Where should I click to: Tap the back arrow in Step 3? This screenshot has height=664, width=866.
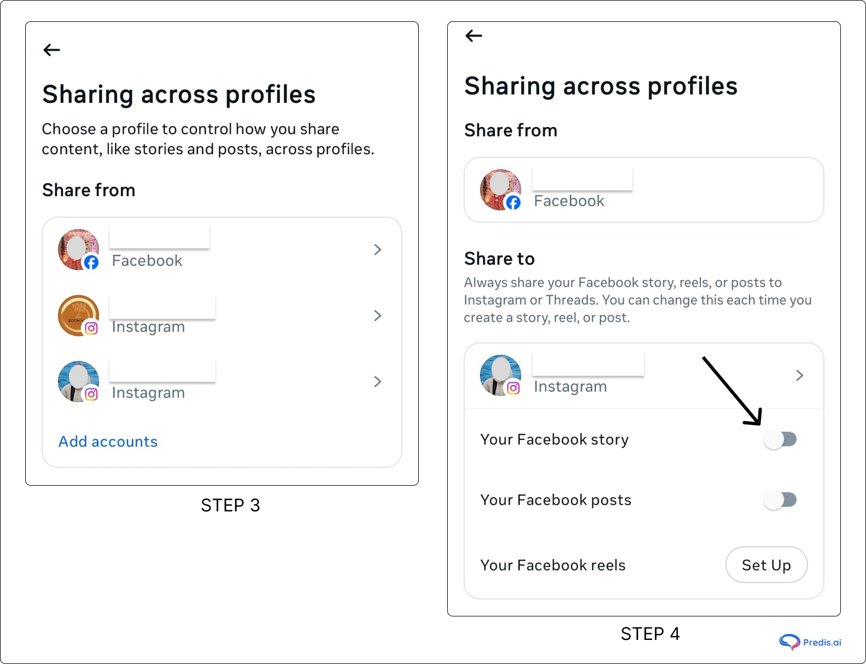point(51,50)
